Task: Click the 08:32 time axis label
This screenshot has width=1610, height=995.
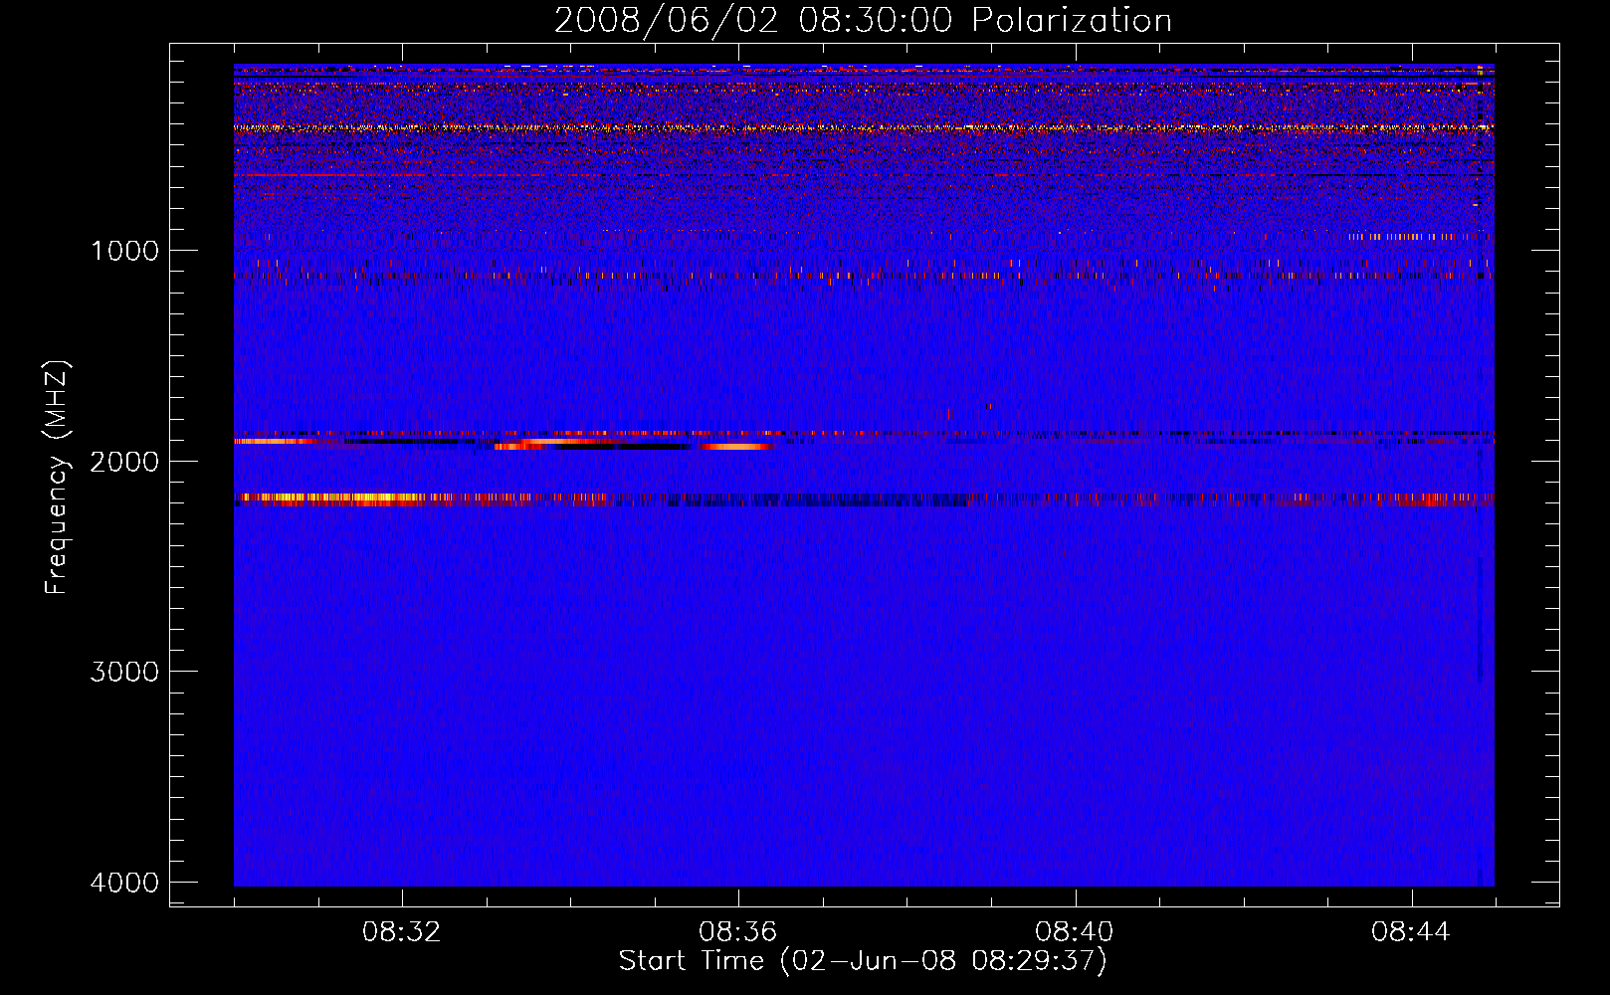Action: pyautogui.click(x=402, y=932)
